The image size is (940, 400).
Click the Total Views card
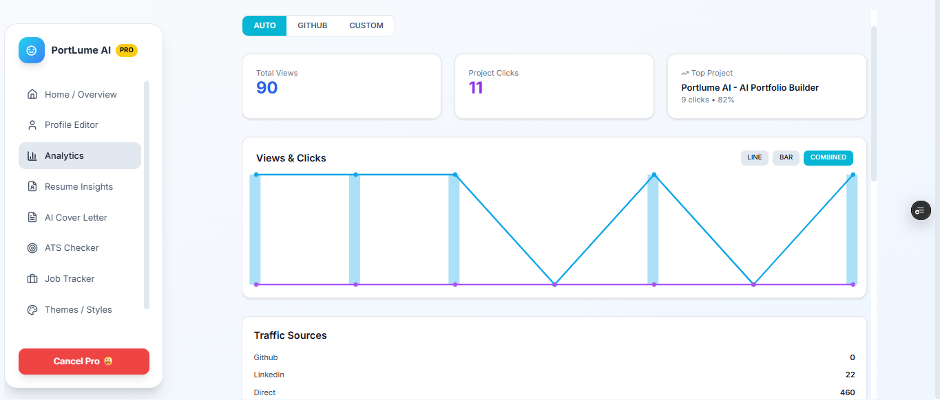(x=342, y=87)
